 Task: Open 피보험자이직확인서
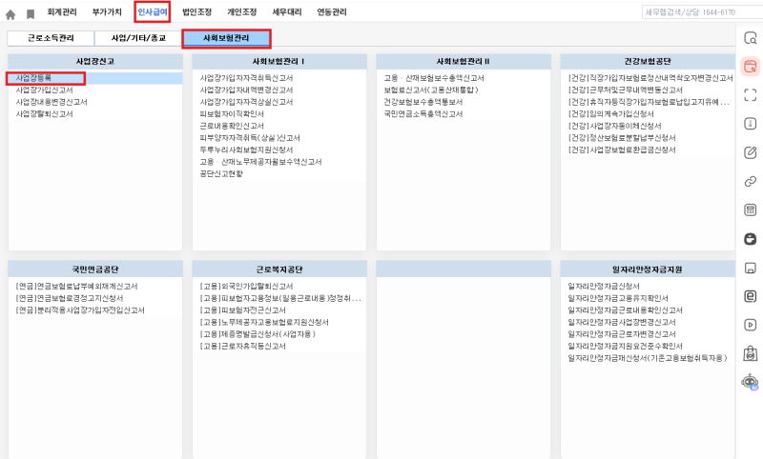coord(232,114)
